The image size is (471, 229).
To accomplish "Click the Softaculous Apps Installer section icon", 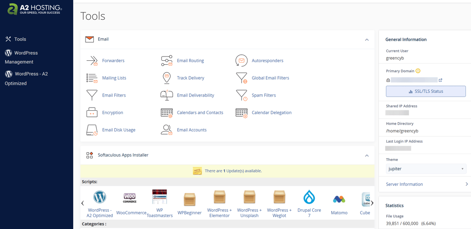I will coord(90,155).
